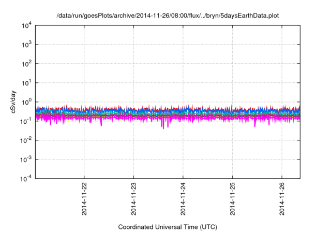Click the 10^4 y-axis tick label
This screenshot has height=232, width=331.
tap(26, 26)
